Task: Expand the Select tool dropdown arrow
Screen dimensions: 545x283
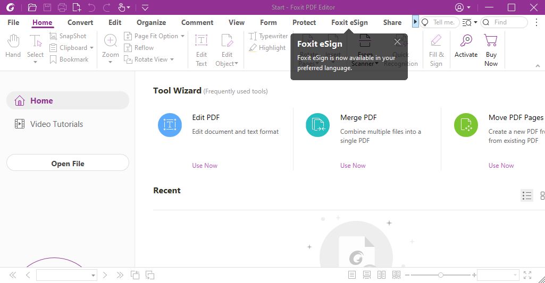Action: coord(36,62)
